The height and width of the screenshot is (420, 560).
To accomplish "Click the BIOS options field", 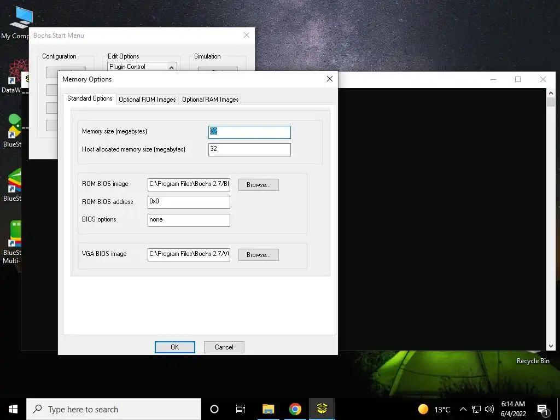I will 189,220.
